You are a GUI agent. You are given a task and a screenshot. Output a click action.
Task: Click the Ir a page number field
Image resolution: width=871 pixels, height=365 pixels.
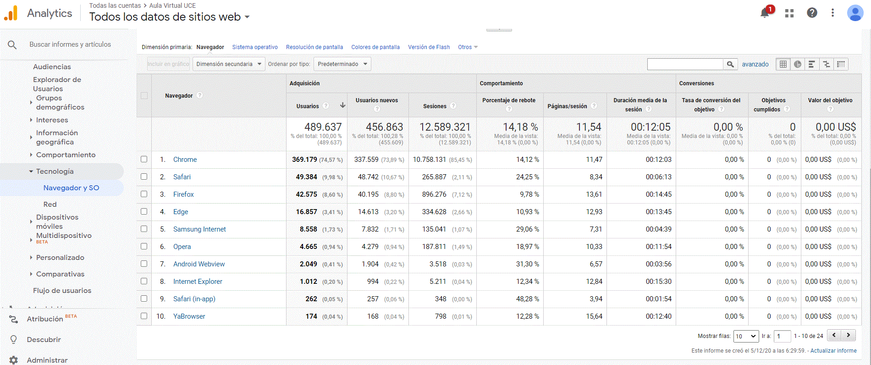(x=782, y=336)
